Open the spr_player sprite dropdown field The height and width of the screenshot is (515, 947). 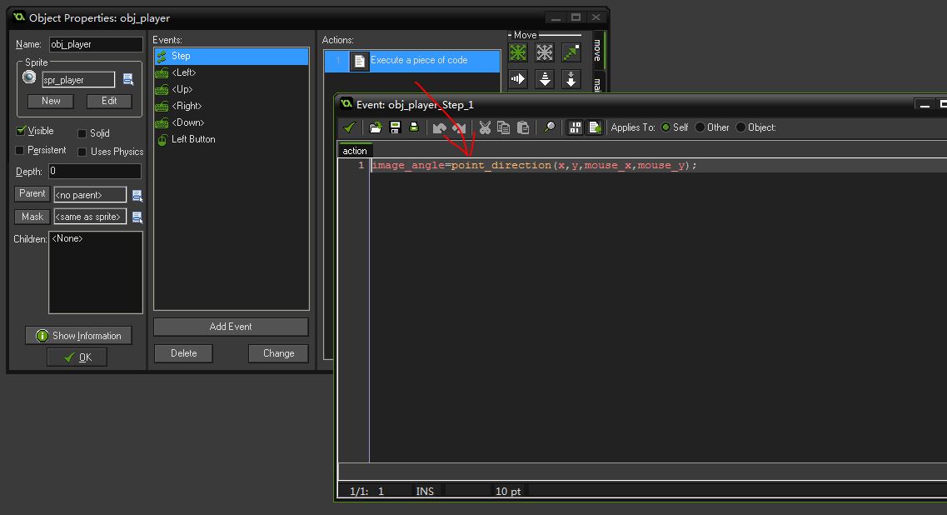(78, 80)
